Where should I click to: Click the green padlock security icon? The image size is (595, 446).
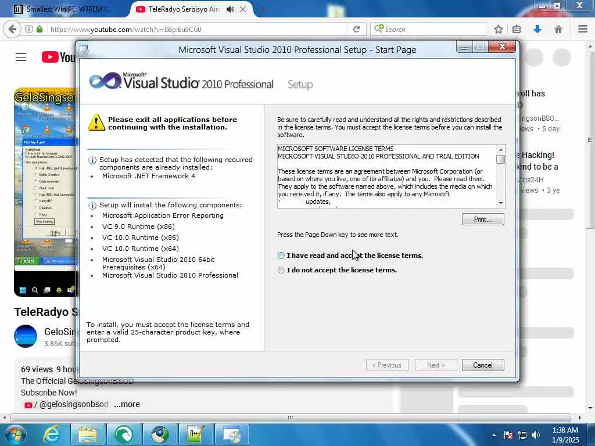tap(40, 29)
